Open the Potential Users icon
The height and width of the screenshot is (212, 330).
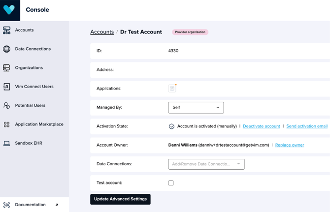tap(6, 105)
